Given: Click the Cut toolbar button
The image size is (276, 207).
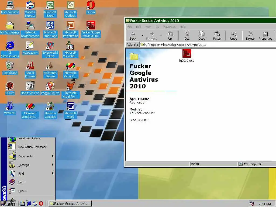Looking at the screenshot, I should point(187,36).
